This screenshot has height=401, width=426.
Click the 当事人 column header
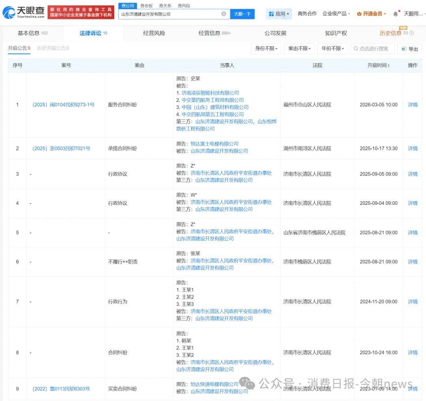click(227, 65)
